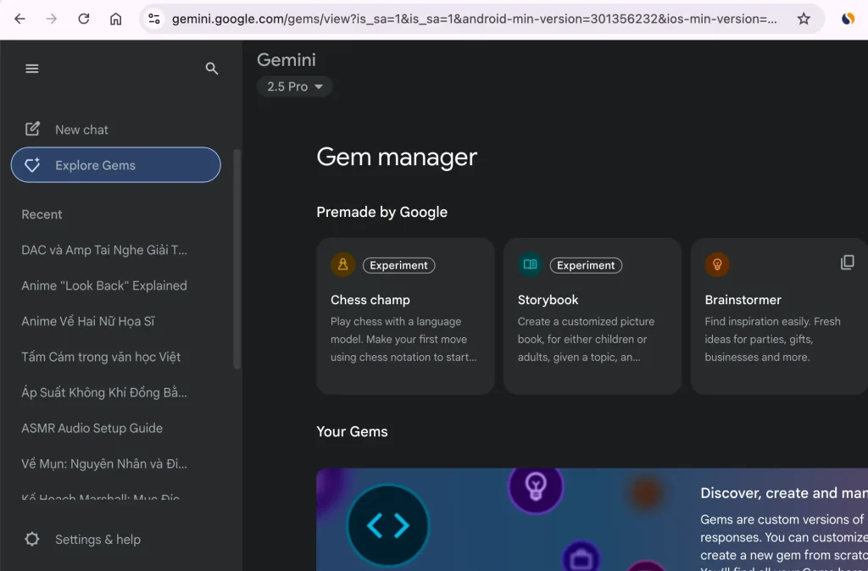868x571 pixels.
Task: Open recent chat "Áp Suất Không Khí Đồng Bằ..."
Action: [x=104, y=392]
